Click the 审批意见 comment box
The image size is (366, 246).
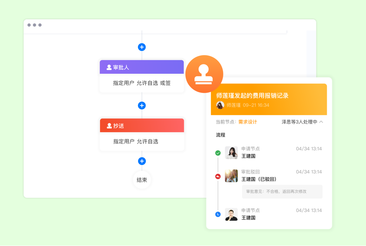282,192
